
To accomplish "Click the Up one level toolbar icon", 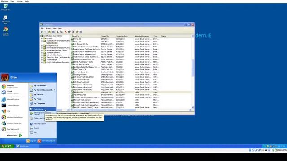I will [50, 32].
